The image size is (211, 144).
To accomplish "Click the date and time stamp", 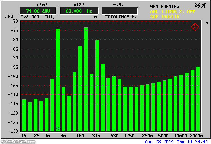I will (176, 141).
